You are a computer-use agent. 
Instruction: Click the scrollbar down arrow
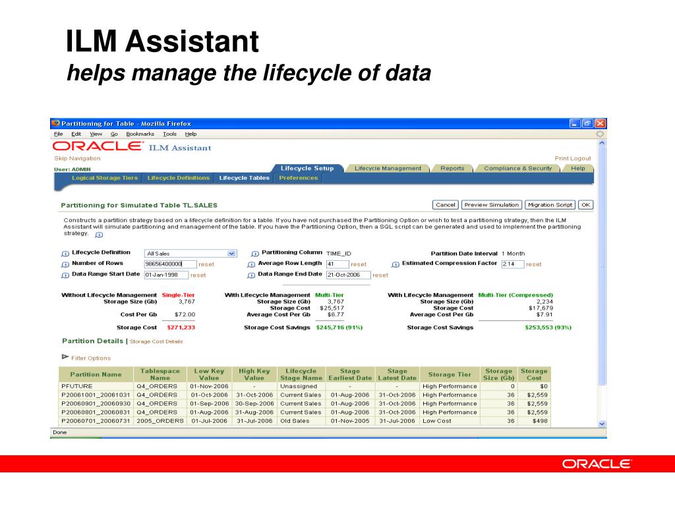[x=602, y=424]
